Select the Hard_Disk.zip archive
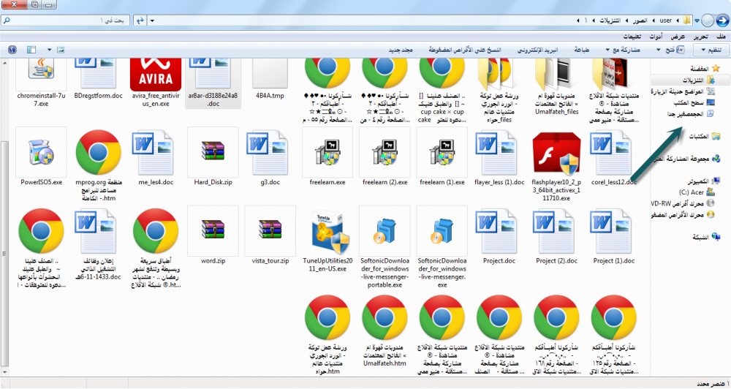This screenshot has width=731, height=389. 213,152
